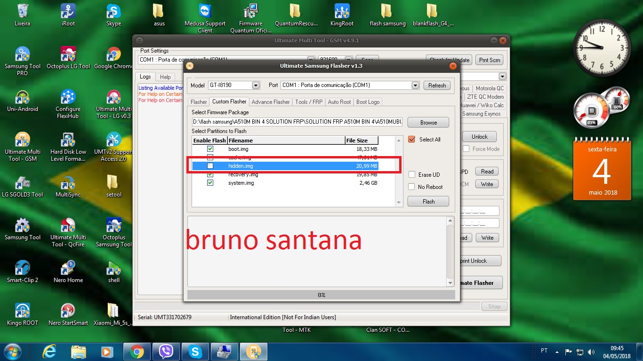Switch to the Flasher tab
The height and width of the screenshot is (361, 643).
click(199, 102)
